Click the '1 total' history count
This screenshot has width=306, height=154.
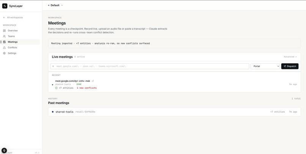tap(296, 99)
